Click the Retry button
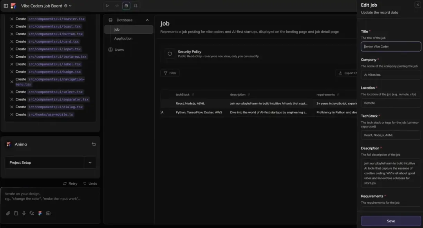The height and width of the screenshot is (228, 423). (70, 183)
